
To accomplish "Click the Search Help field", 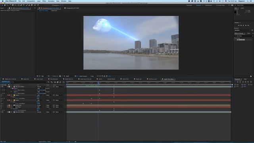I will [244, 5].
